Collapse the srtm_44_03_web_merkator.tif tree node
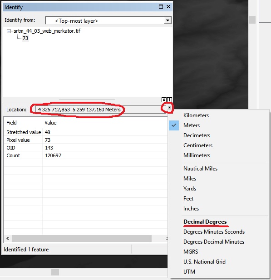Screen dimensions: 271x280 point(9,31)
